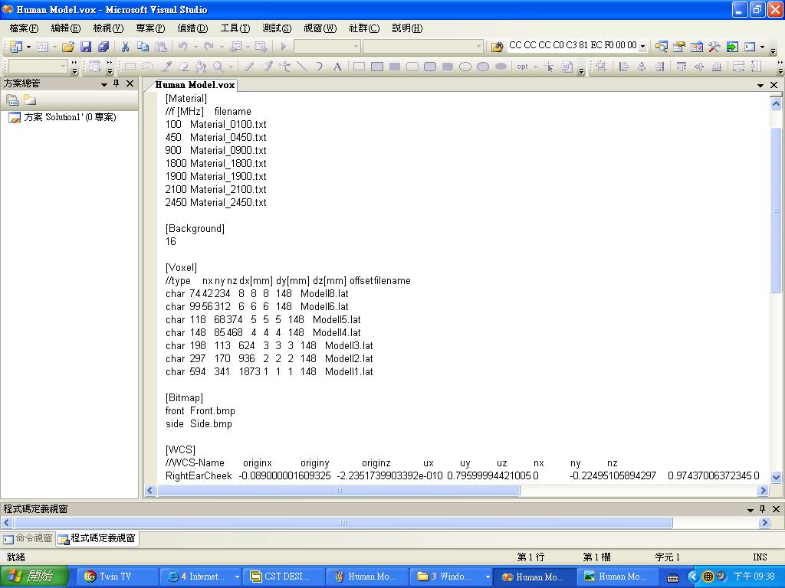
Task: Switch to CST DESI taskbar button
Action: [x=284, y=577]
